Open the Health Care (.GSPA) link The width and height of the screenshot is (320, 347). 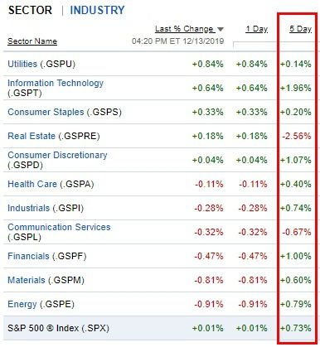(51, 184)
